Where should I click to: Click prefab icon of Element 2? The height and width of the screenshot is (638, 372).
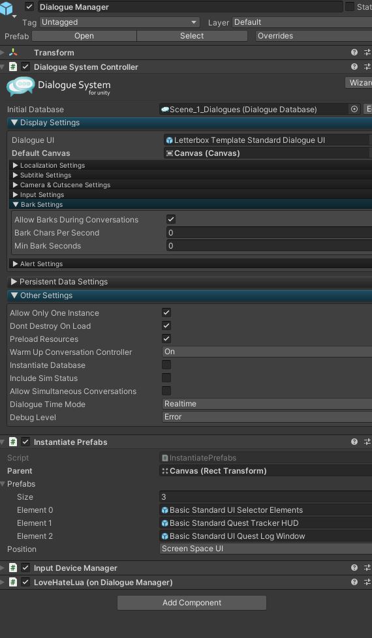[x=165, y=536]
